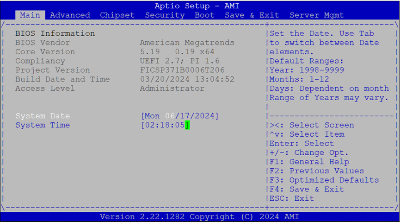The height and width of the screenshot is (222, 400).
Task: Click the Year: 1998-9999 help line
Action: pos(307,70)
